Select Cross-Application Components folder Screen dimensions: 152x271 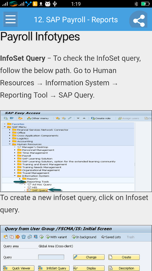(35, 135)
